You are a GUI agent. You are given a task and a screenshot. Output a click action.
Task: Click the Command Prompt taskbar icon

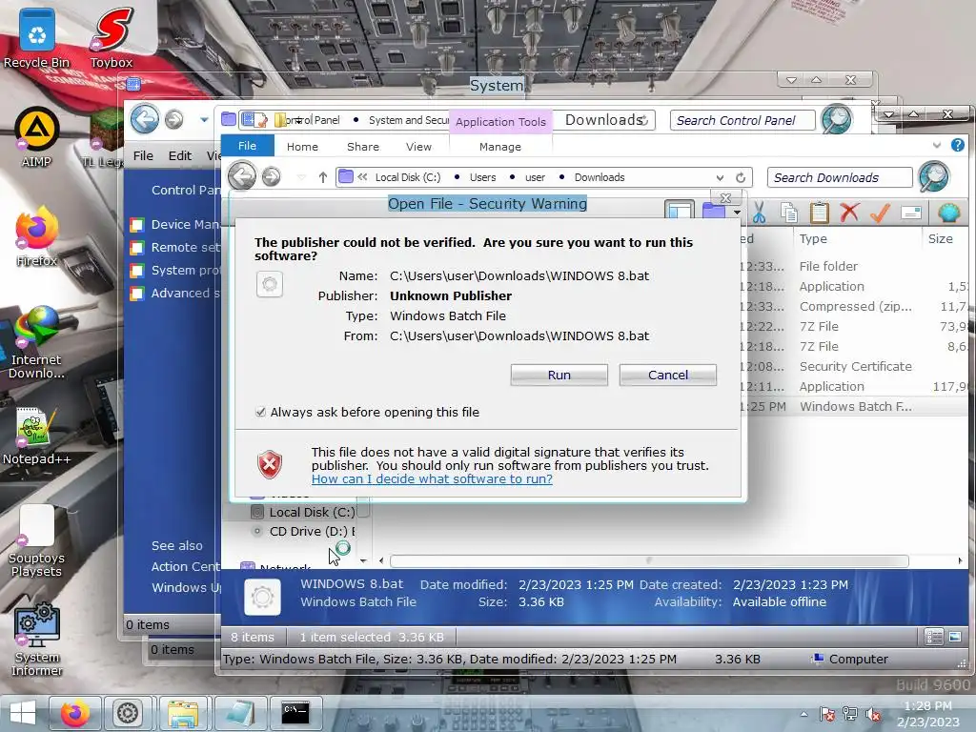295,713
